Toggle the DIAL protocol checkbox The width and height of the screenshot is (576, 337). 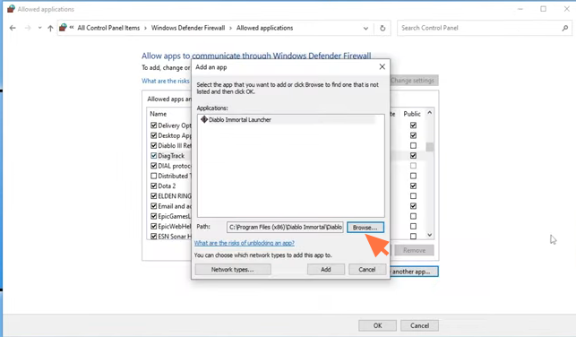153,166
